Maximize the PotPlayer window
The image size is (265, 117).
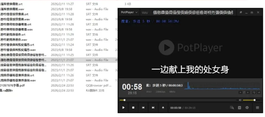[x=252, y=12]
